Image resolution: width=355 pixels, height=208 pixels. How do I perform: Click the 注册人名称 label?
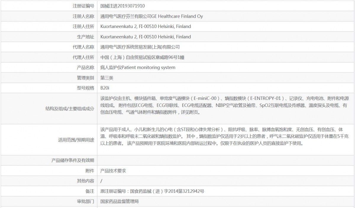click(83, 16)
